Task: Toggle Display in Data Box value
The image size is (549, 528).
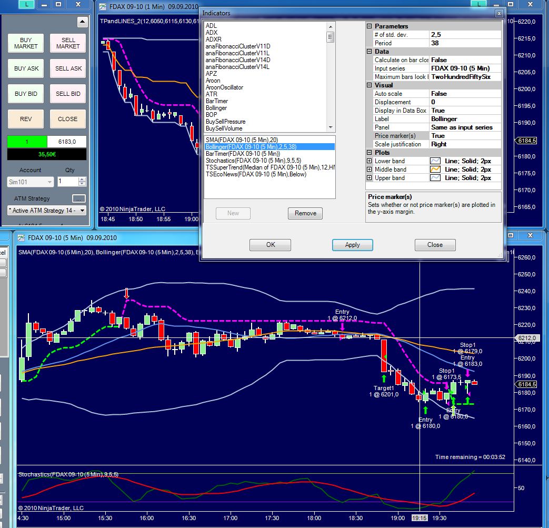Action: (x=465, y=111)
